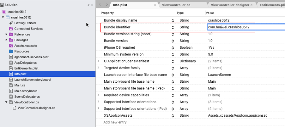
Task: Click the AppDelegate.cs file icon
Action: (11, 63)
